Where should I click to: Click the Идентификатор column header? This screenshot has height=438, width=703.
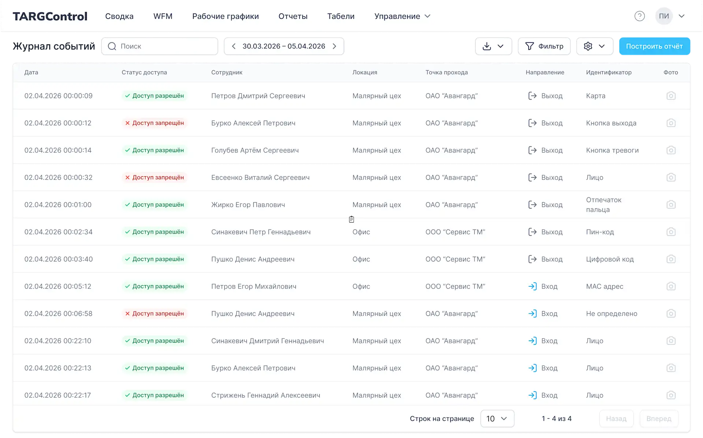pyautogui.click(x=609, y=72)
